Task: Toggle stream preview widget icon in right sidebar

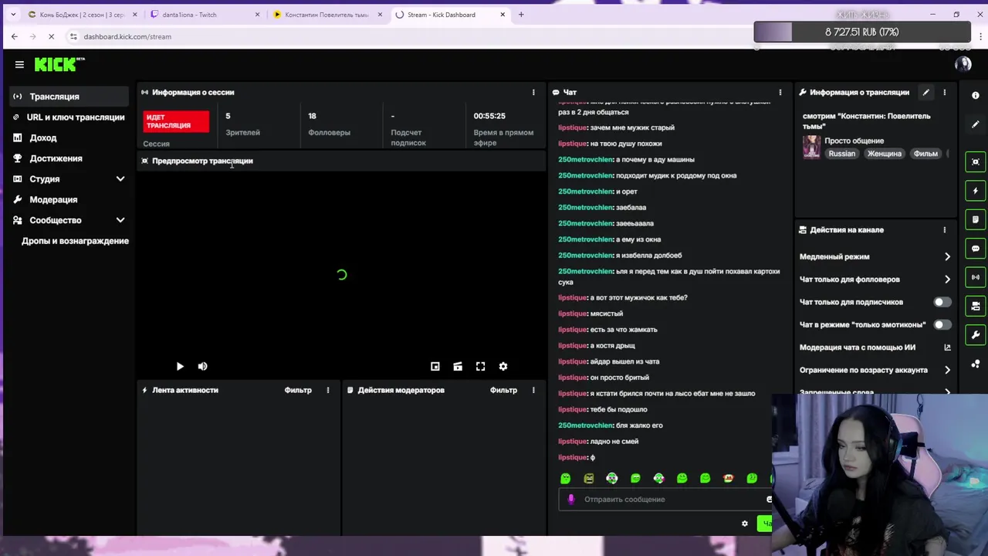Action: pyautogui.click(x=976, y=161)
